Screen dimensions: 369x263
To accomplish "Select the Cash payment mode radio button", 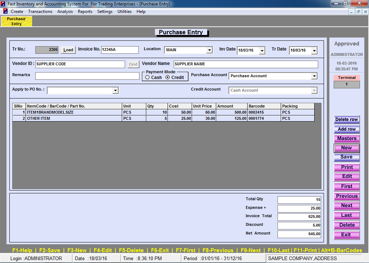I will tap(148, 78).
